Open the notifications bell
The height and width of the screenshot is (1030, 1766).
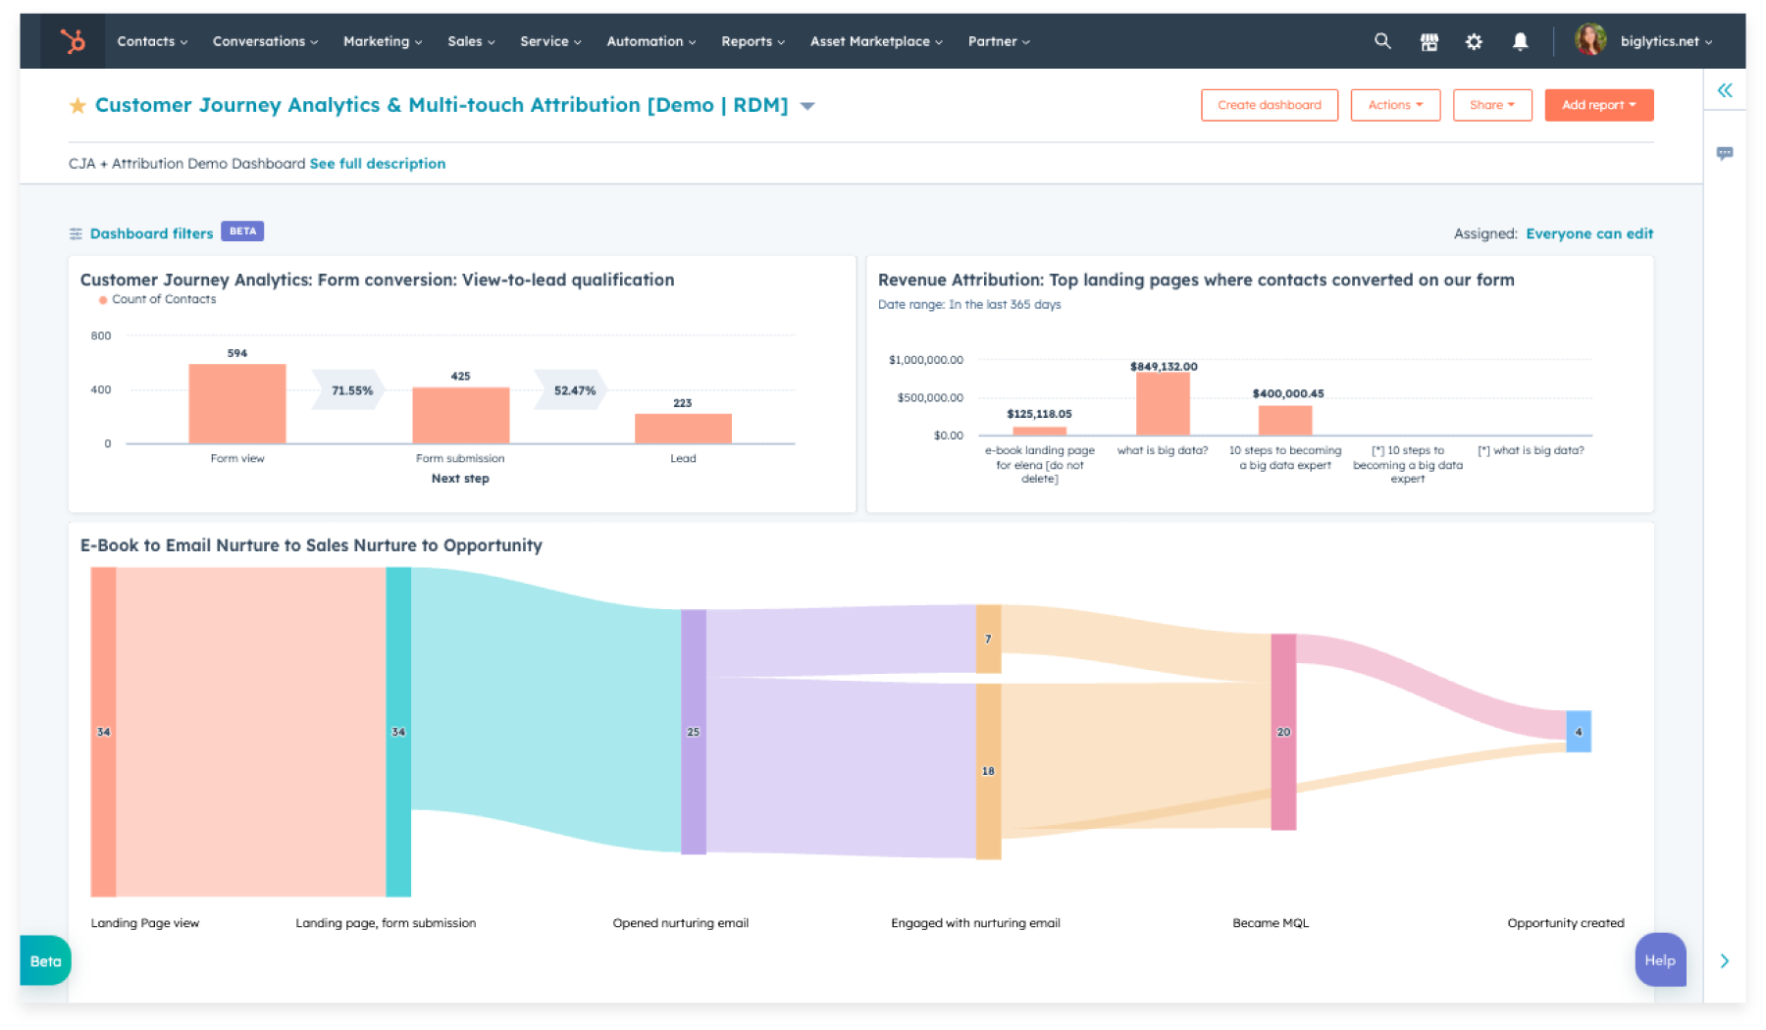coord(1520,41)
